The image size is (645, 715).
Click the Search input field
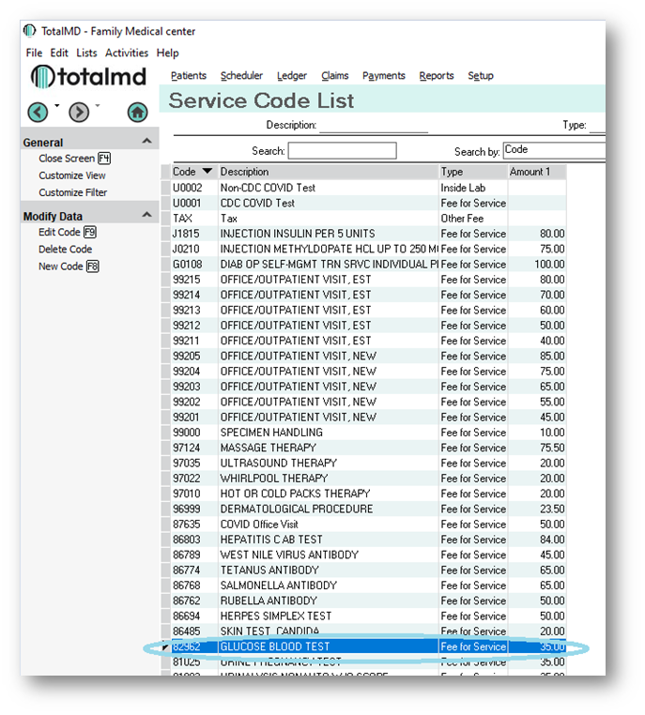click(x=342, y=151)
